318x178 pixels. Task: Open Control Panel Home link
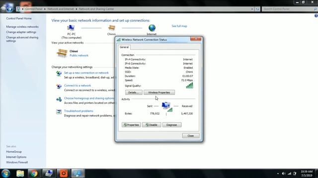[x=19, y=18]
